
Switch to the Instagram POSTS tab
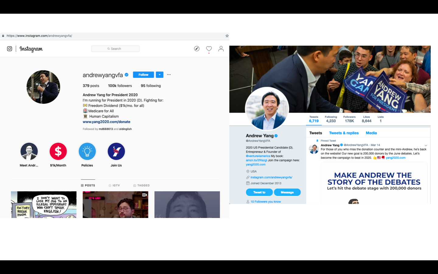pos(88,185)
